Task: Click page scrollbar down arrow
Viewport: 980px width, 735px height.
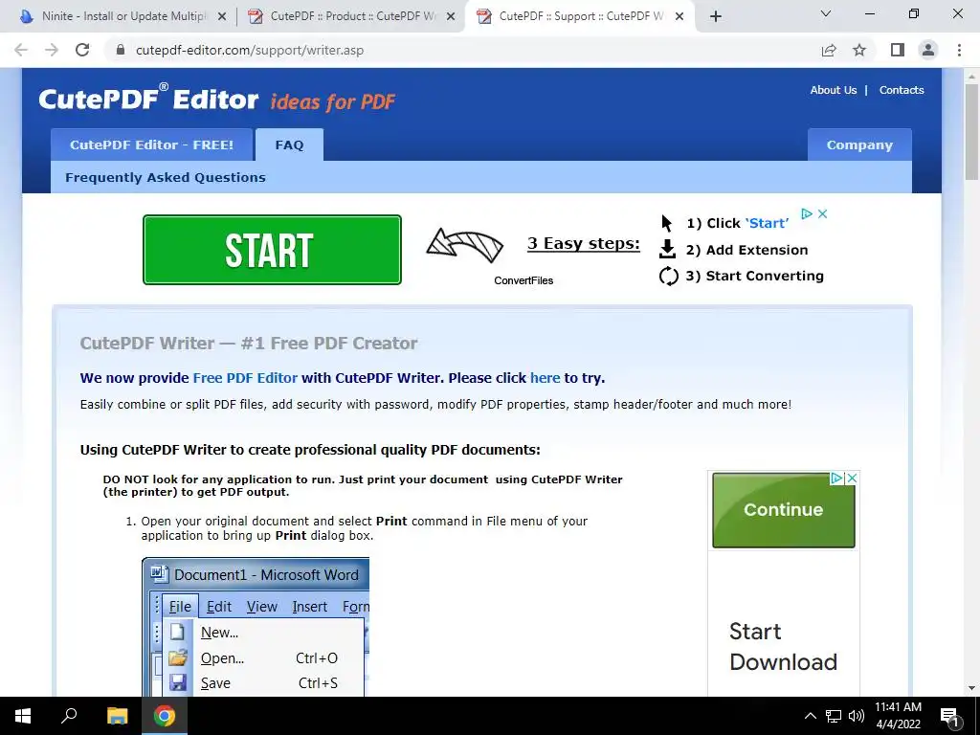Action: click(x=971, y=688)
